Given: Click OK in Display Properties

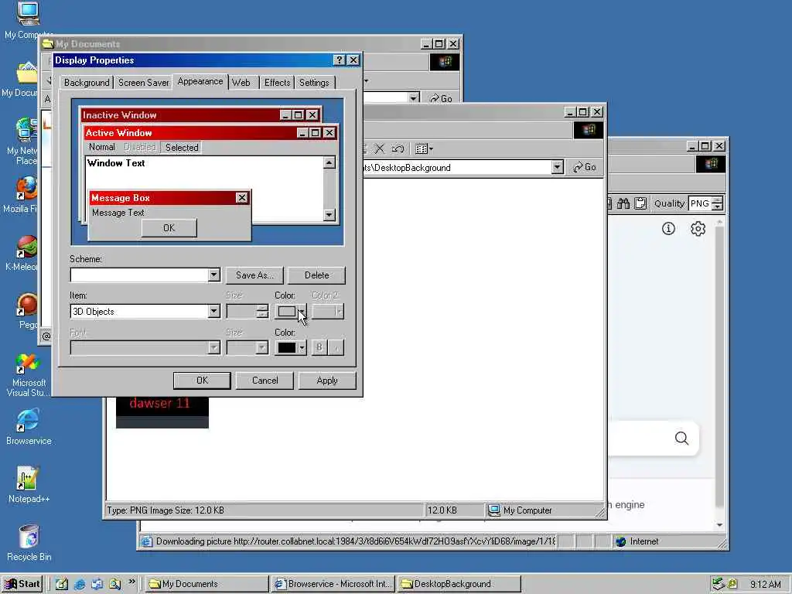Looking at the screenshot, I should coord(202,381).
